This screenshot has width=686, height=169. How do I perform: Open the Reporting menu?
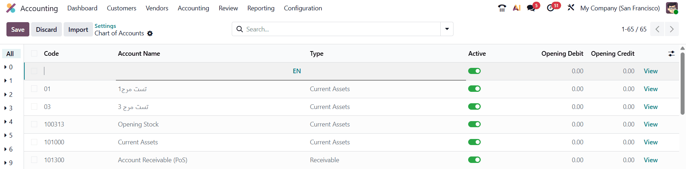tap(261, 8)
